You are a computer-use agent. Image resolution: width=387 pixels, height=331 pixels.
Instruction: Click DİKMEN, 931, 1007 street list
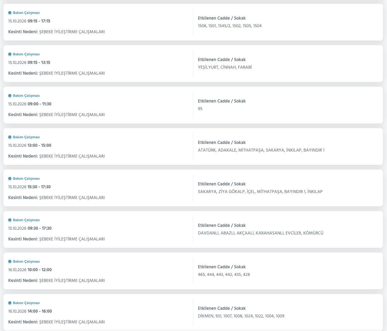pyautogui.click(x=241, y=316)
